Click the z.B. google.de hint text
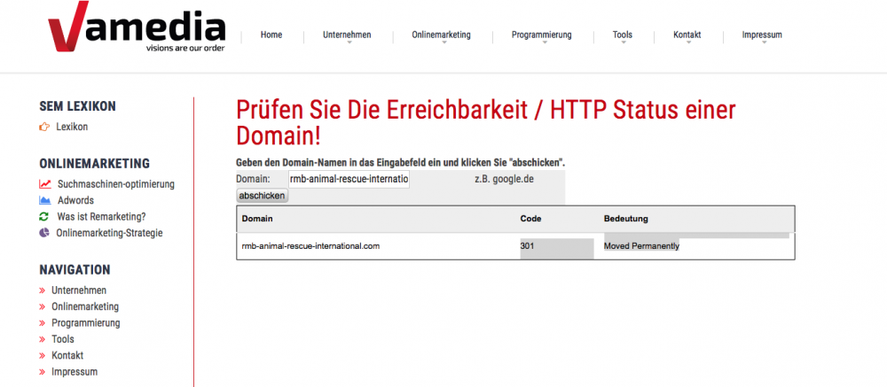Screen dimensions: 887x387 pos(505,180)
